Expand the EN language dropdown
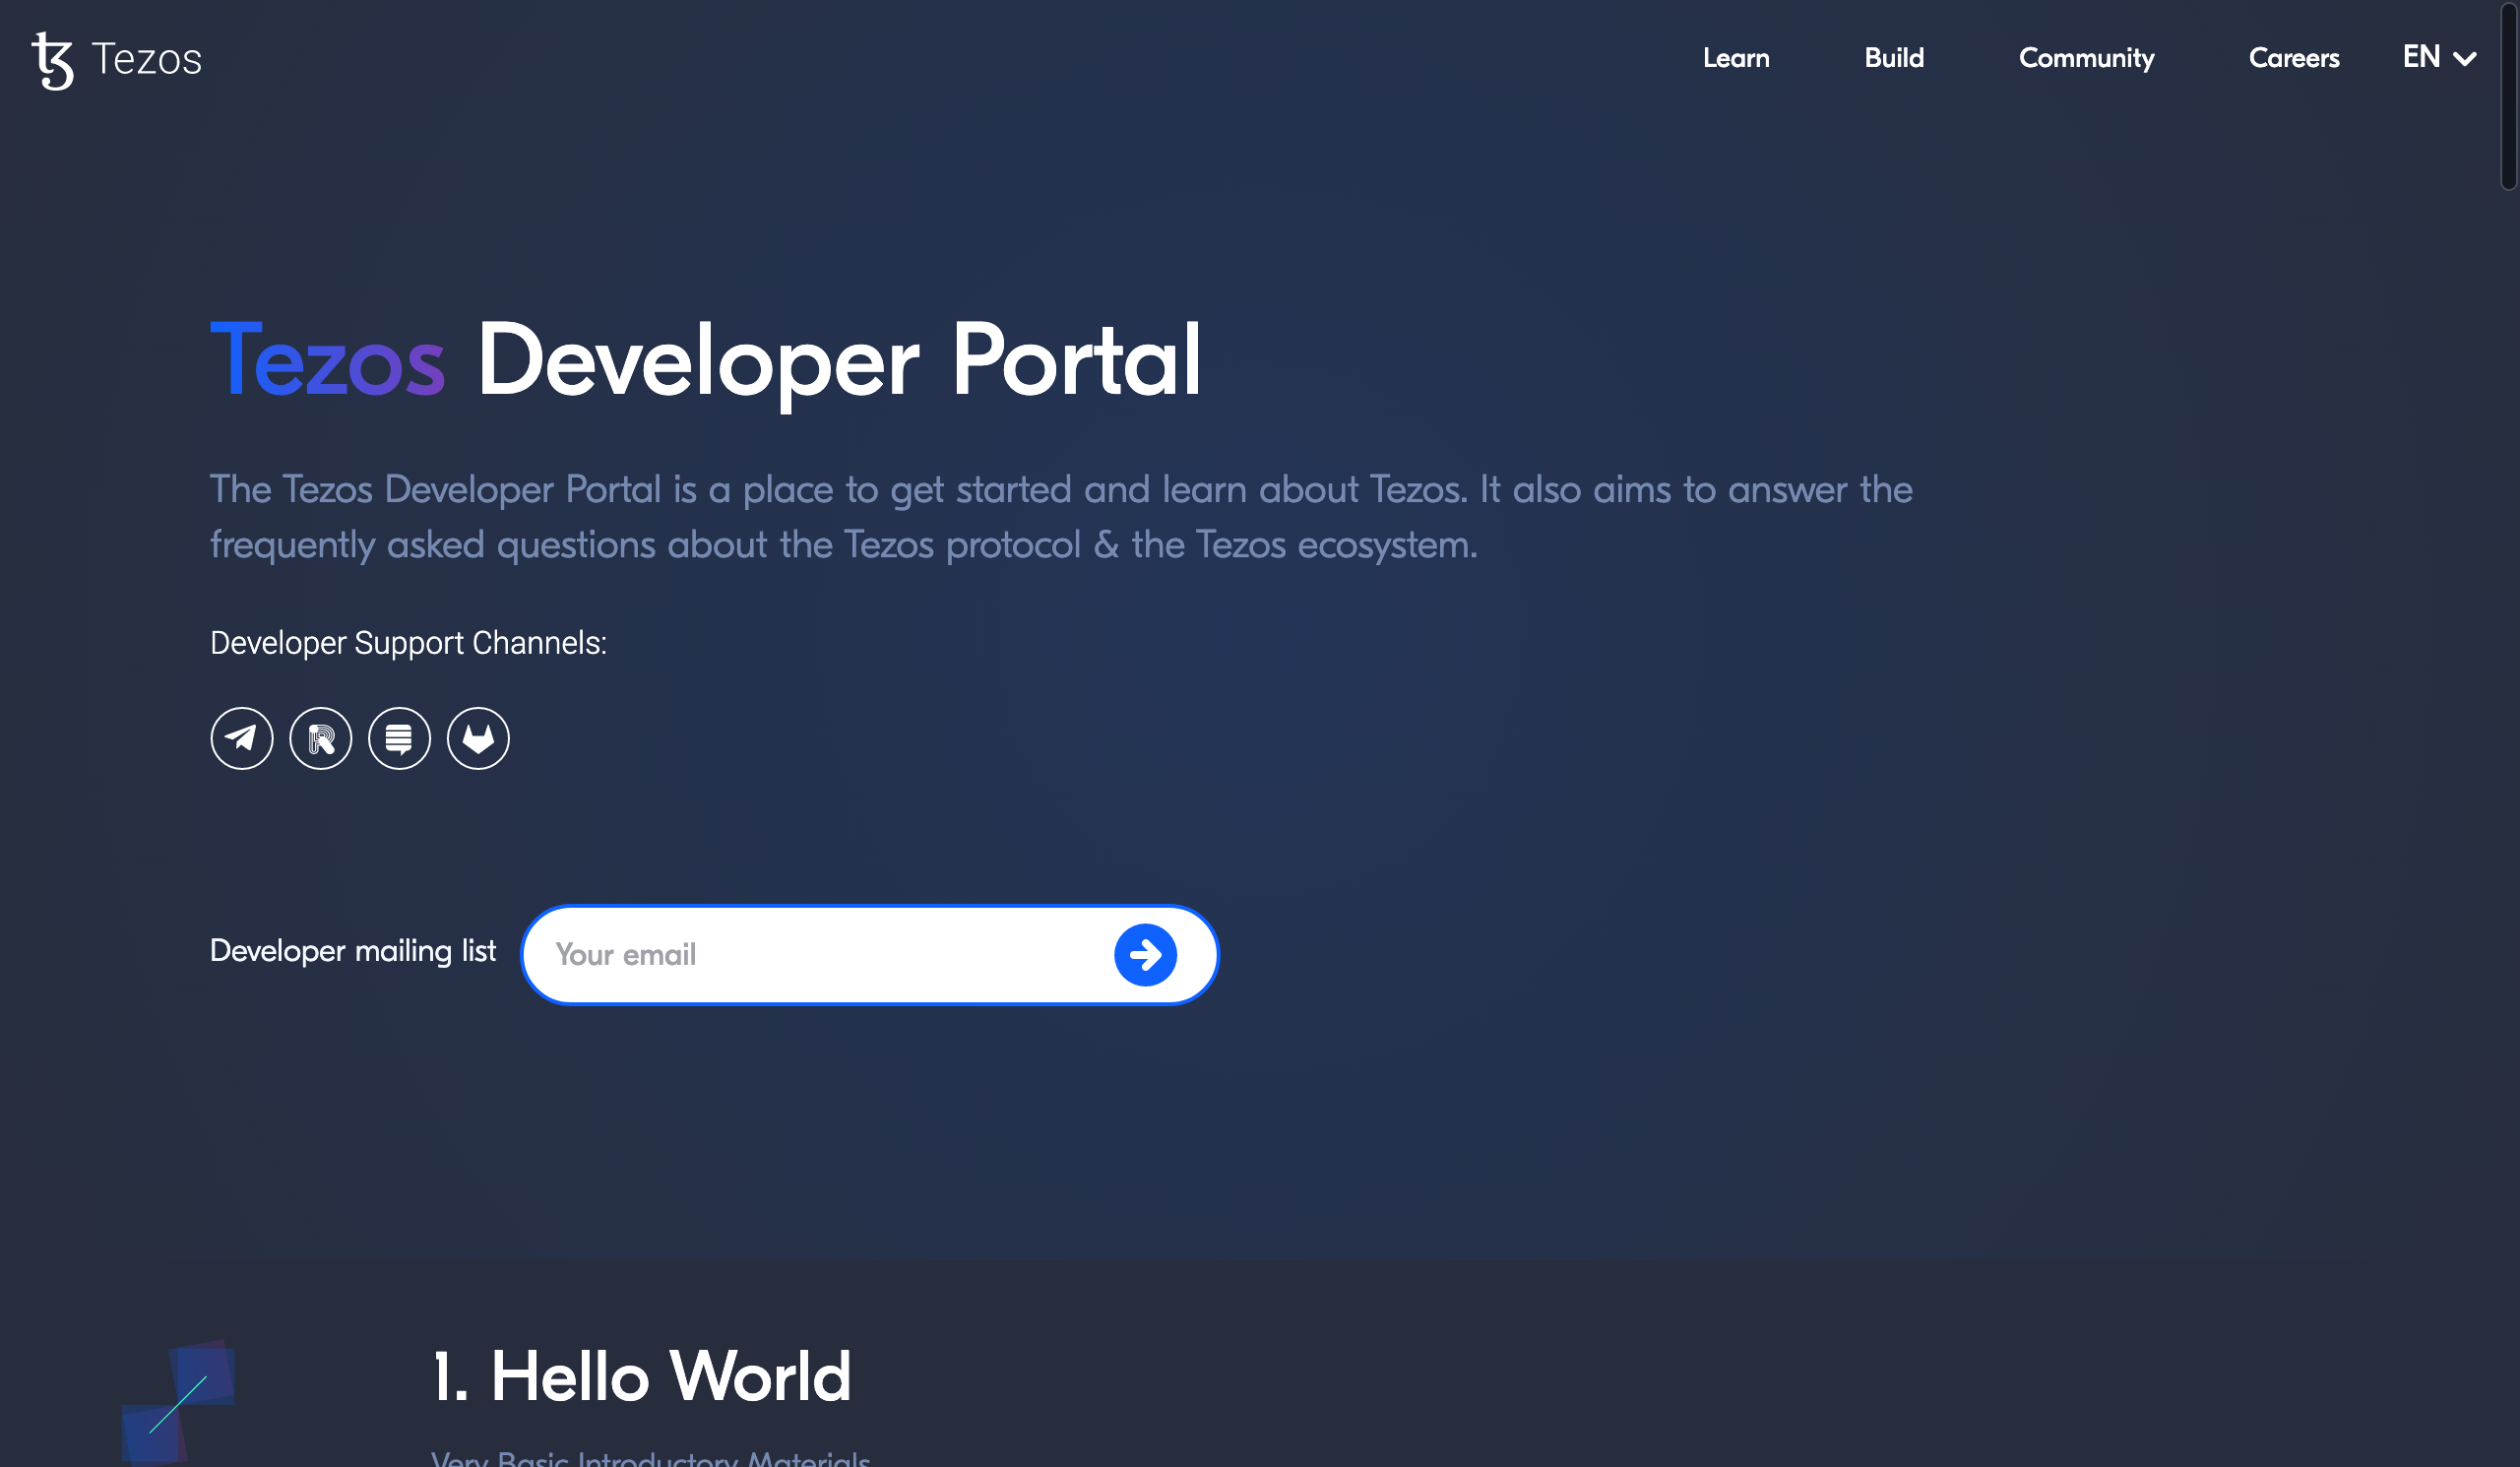 coord(2439,57)
